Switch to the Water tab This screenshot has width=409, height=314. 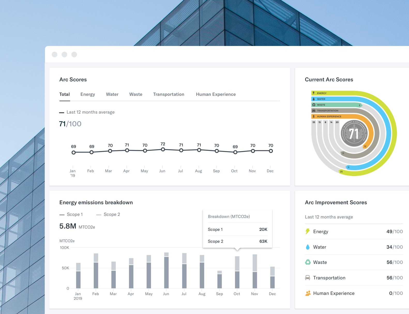pyautogui.click(x=112, y=94)
